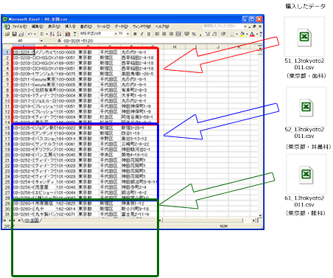The width and height of the screenshot is (333, 278).
Task: Open the 表示(V) menu
Action: 54,27
